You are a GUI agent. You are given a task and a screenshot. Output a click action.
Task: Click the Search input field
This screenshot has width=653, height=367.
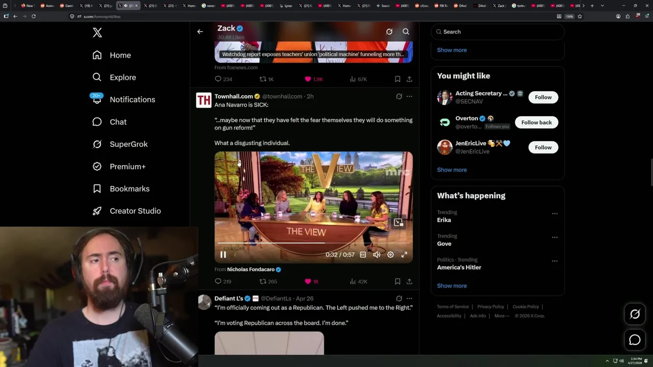[497, 32]
